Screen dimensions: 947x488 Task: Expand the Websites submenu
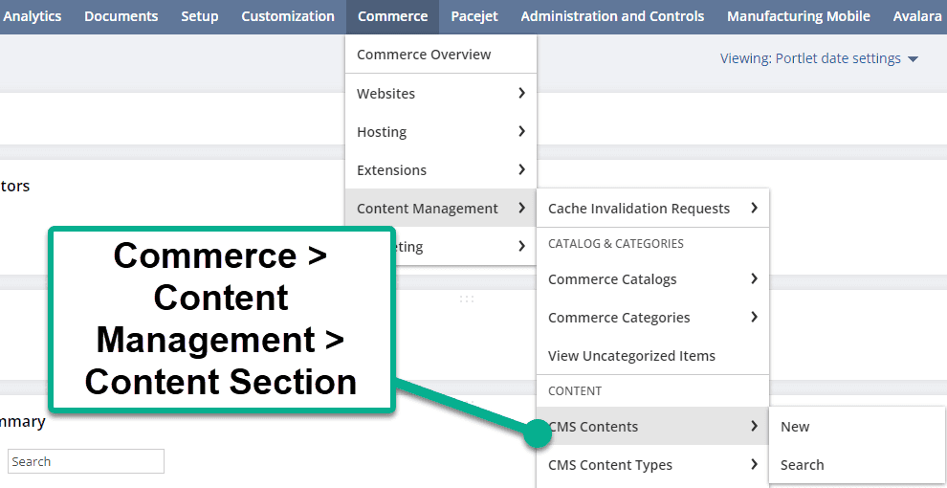click(441, 94)
